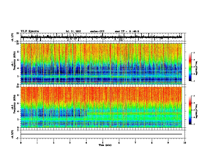Click time axis tick label "1"
208x160 pixels.
point(37,143)
